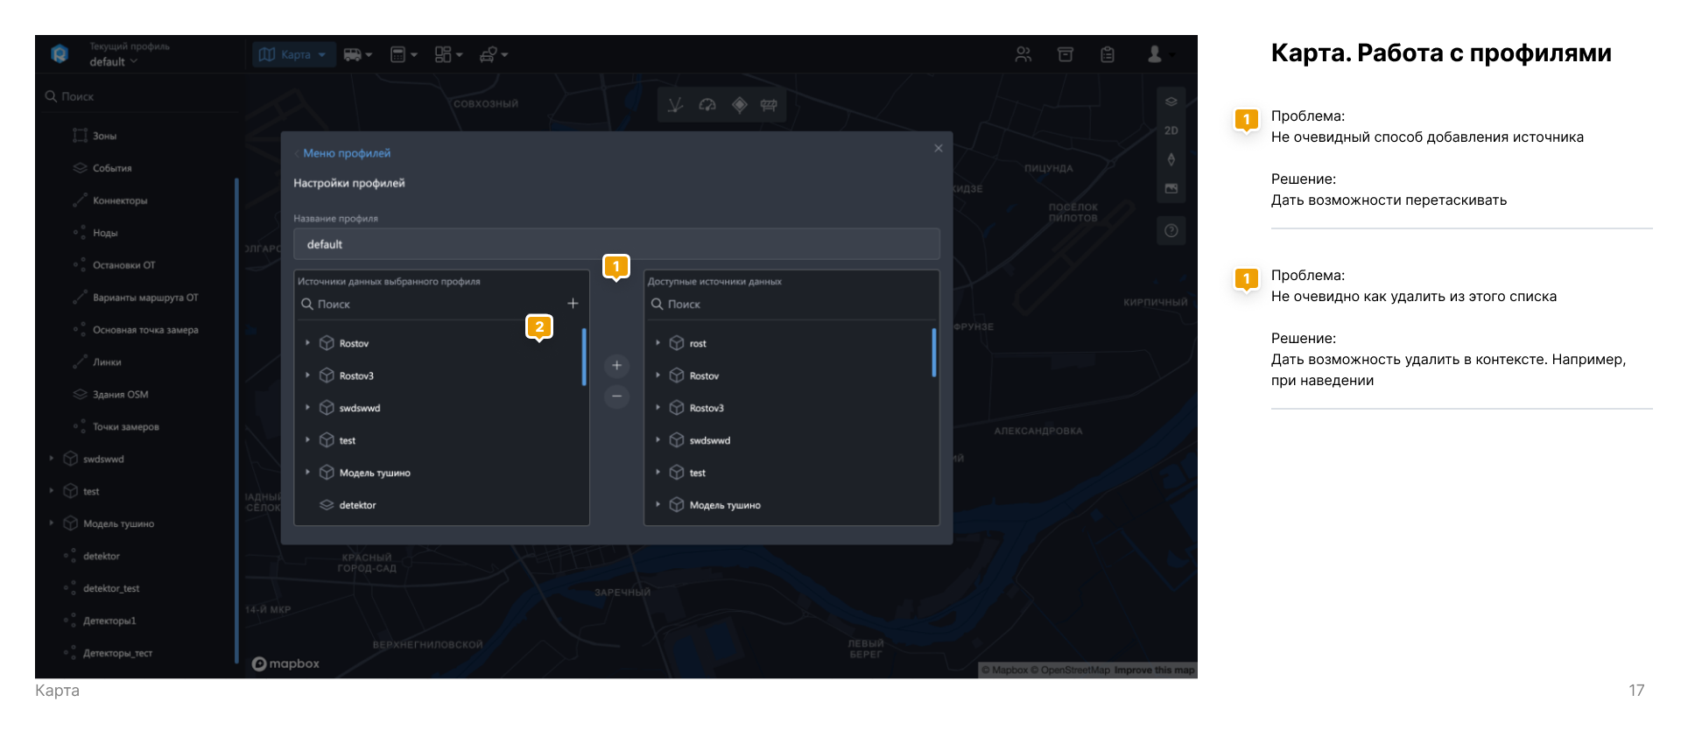Expand Rostov in selected profile sources list
Viewport: 1681px width, 737px height.
pos(307,343)
